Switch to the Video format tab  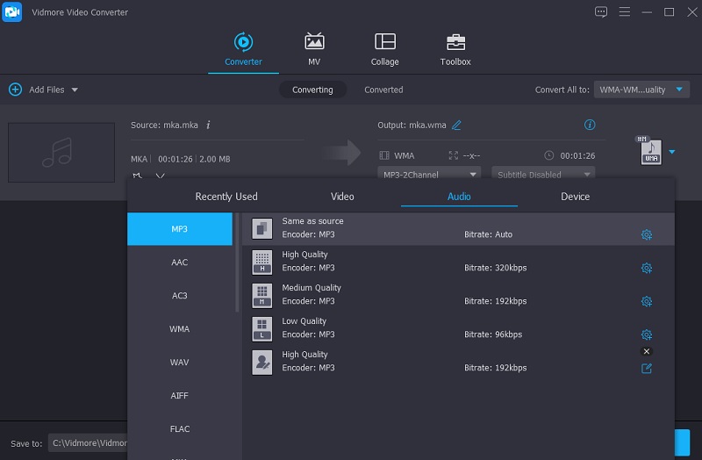click(x=342, y=197)
